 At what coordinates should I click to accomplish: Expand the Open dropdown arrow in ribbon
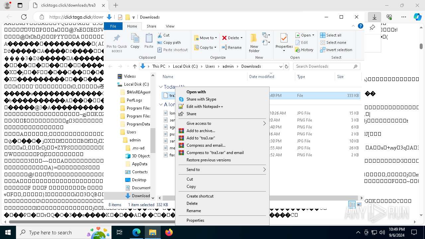pyautogui.click(x=313, y=35)
